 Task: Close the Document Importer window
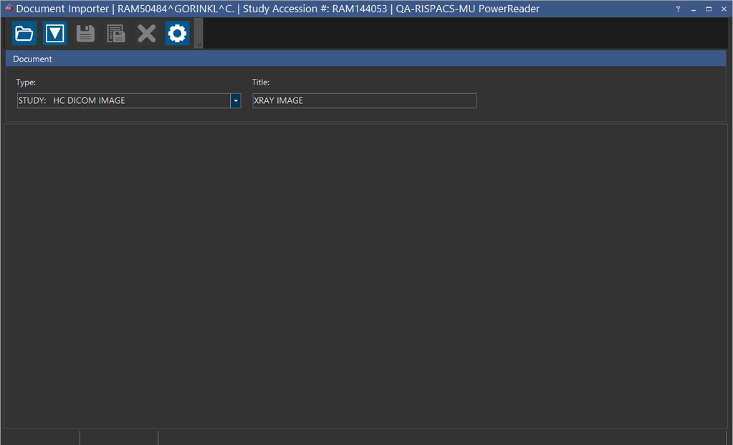pyautogui.click(x=724, y=9)
